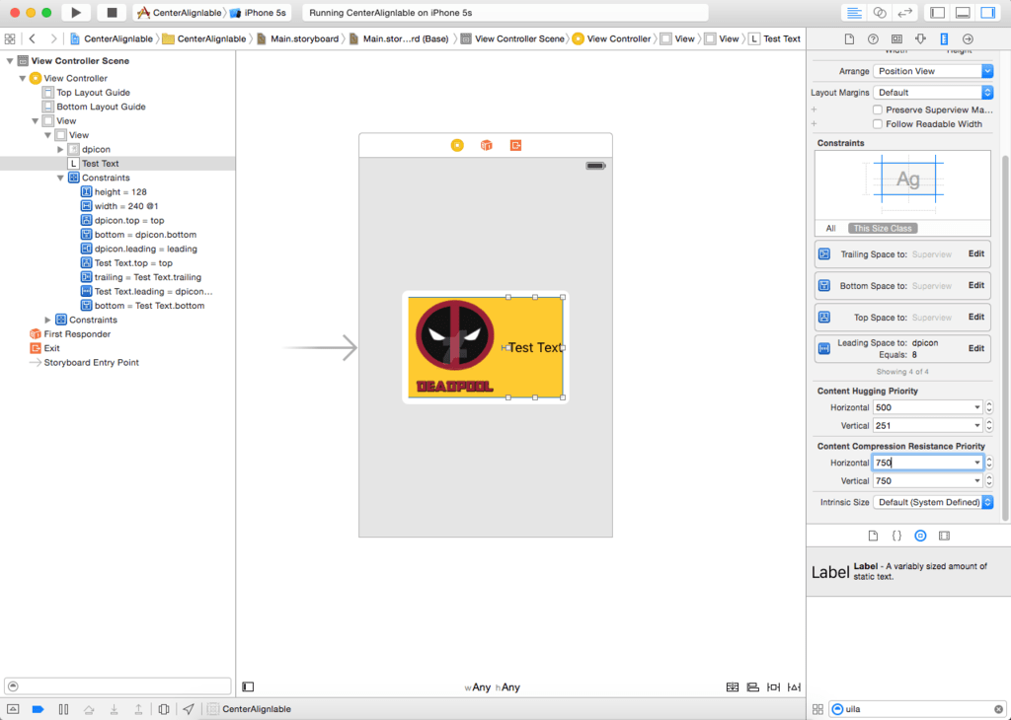Click Simulate Location arrow icon
The height and width of the screenshot is (720, 1011).
[189, 709]
